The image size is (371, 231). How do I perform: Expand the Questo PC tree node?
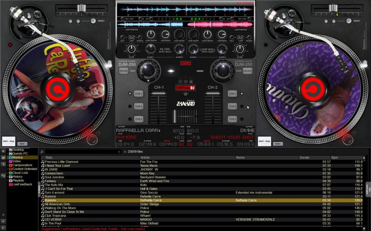click(x=7, y=153)
